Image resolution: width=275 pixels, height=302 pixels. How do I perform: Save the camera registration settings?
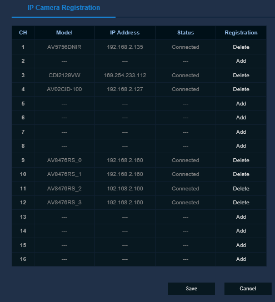point(191,289)
